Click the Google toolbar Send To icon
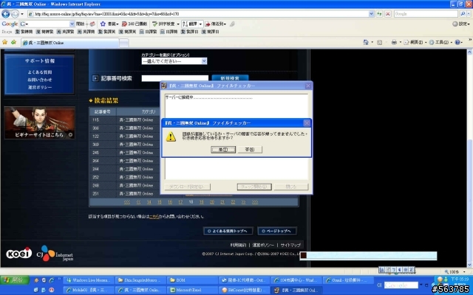The height and width of the screenshot is (295, 473). [x=208, y=24]
